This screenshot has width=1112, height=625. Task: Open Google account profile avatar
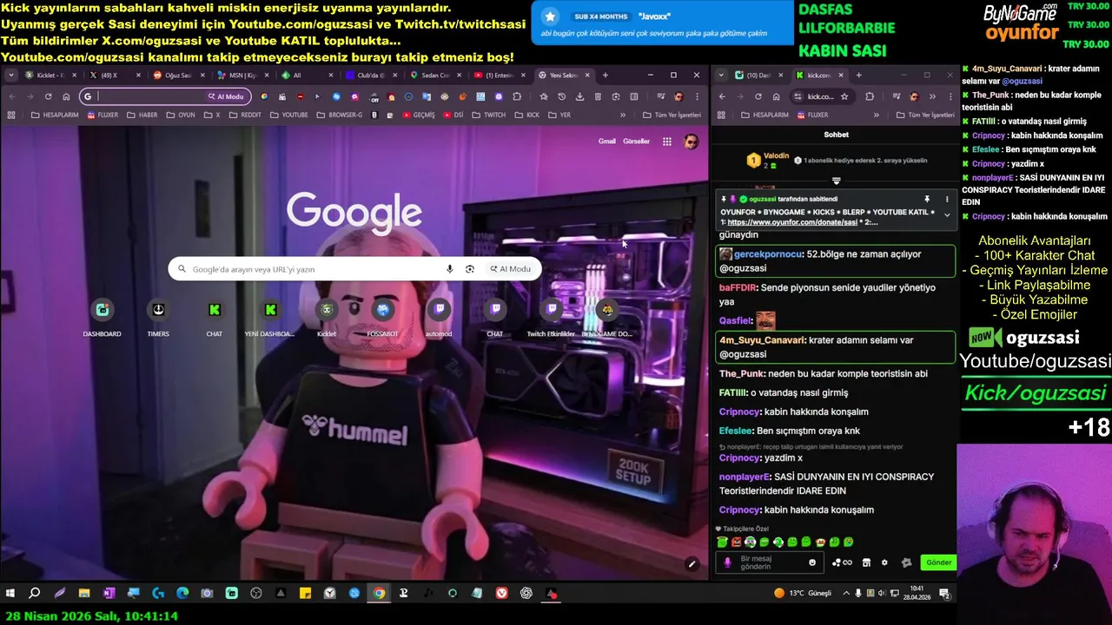(691, 141)
